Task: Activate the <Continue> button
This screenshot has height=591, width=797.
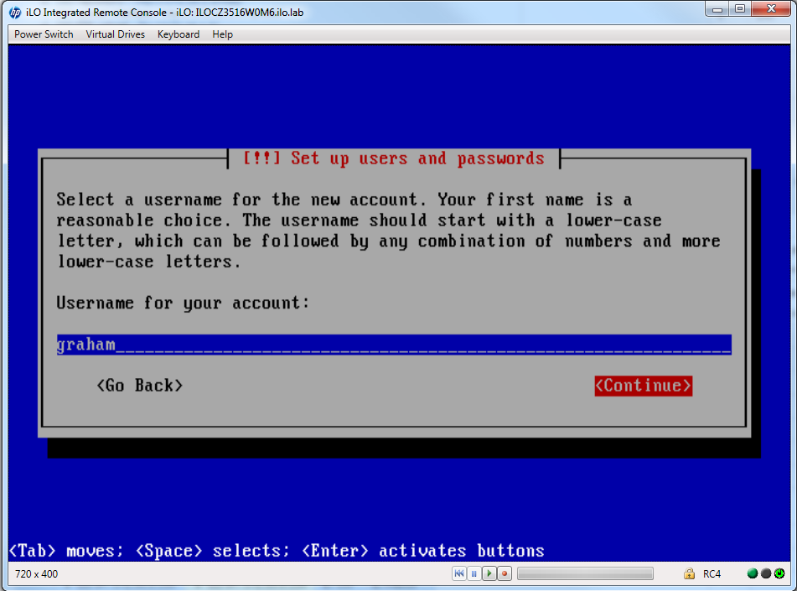Action: (x=643, y=386)
